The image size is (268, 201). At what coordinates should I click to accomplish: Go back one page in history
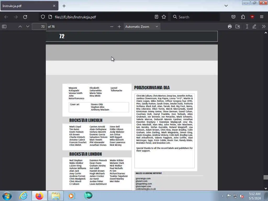click(x=6, y=17)
